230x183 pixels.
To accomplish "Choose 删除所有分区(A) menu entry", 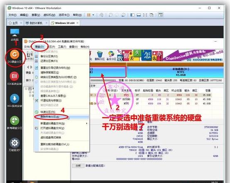I will click(61, 117).
